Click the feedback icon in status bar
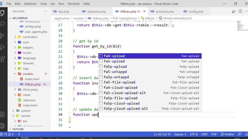The image size is (248, 139). click(239, 134)
